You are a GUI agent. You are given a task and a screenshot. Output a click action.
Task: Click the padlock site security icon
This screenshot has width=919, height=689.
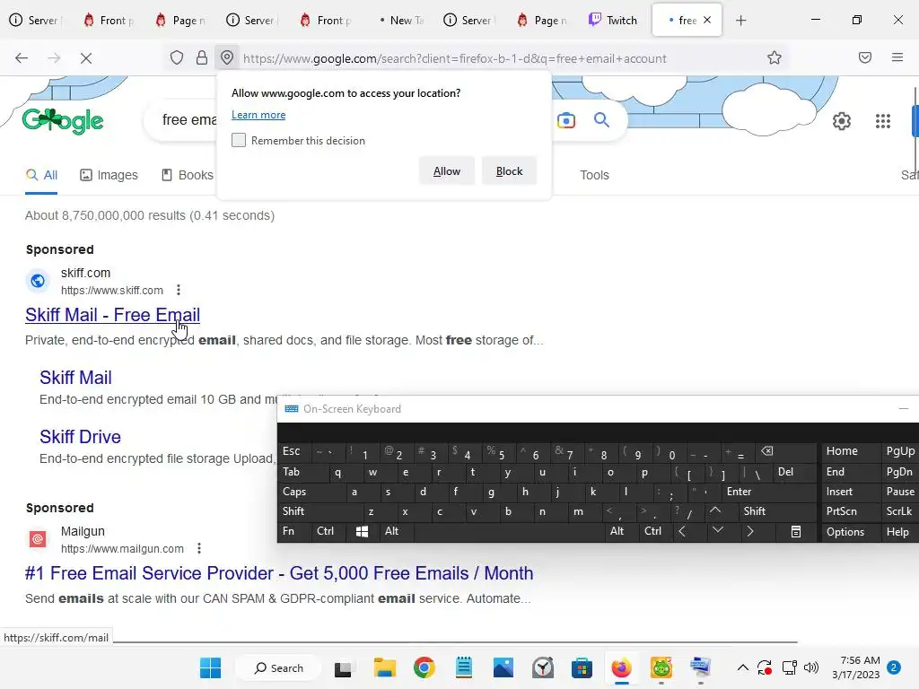pos(202,58)
